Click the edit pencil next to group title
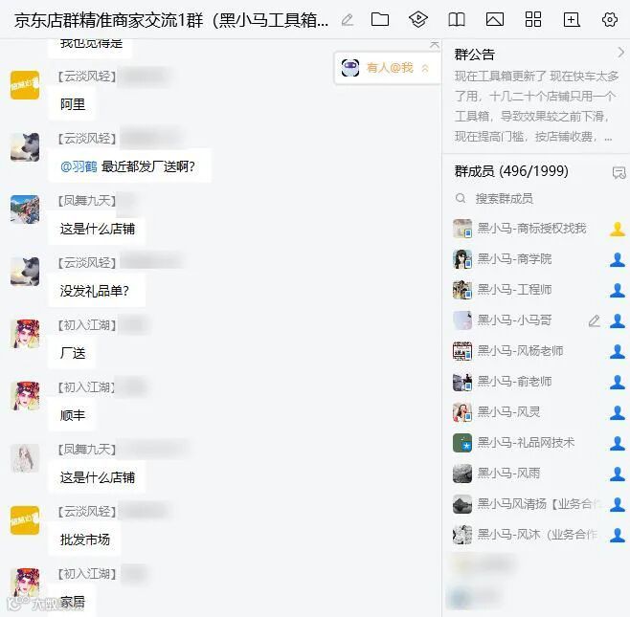The width and height of the screenshot is (630, 617). 348,20
